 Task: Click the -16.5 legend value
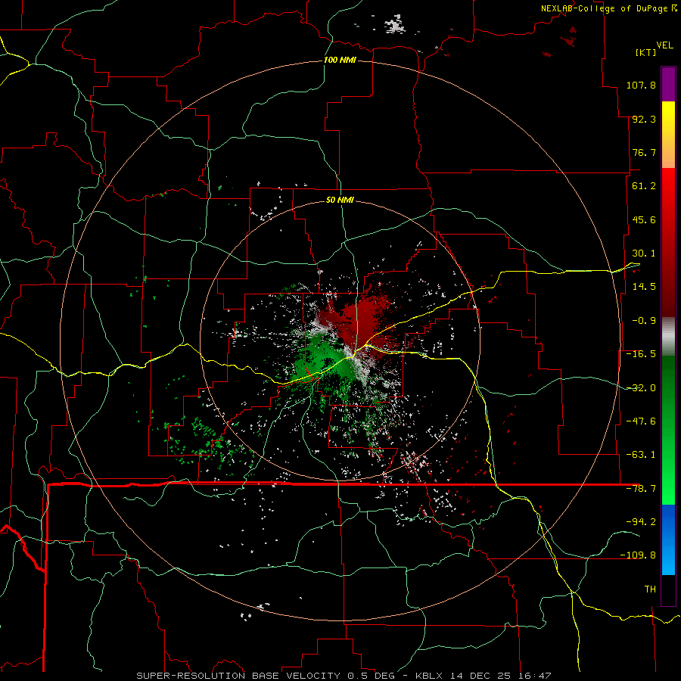(x=641, y=354)
